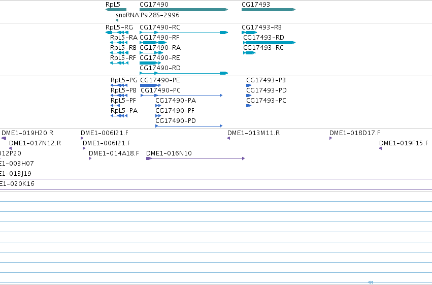Select the RpL5 gene label

113,5
